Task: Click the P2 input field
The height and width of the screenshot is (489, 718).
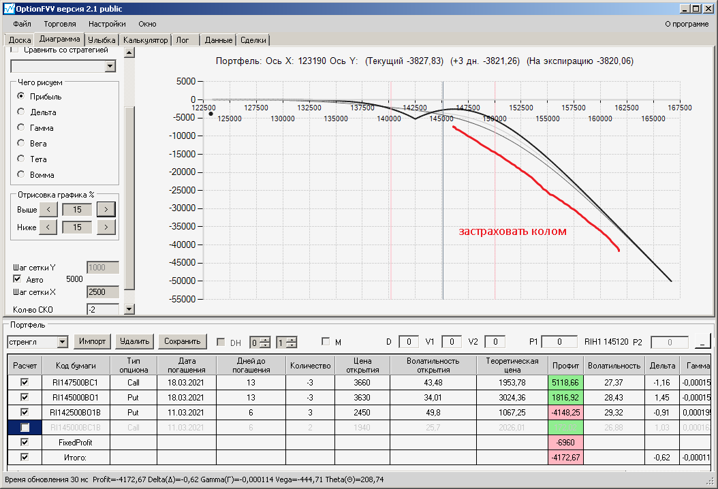Action: click(670, 342)
